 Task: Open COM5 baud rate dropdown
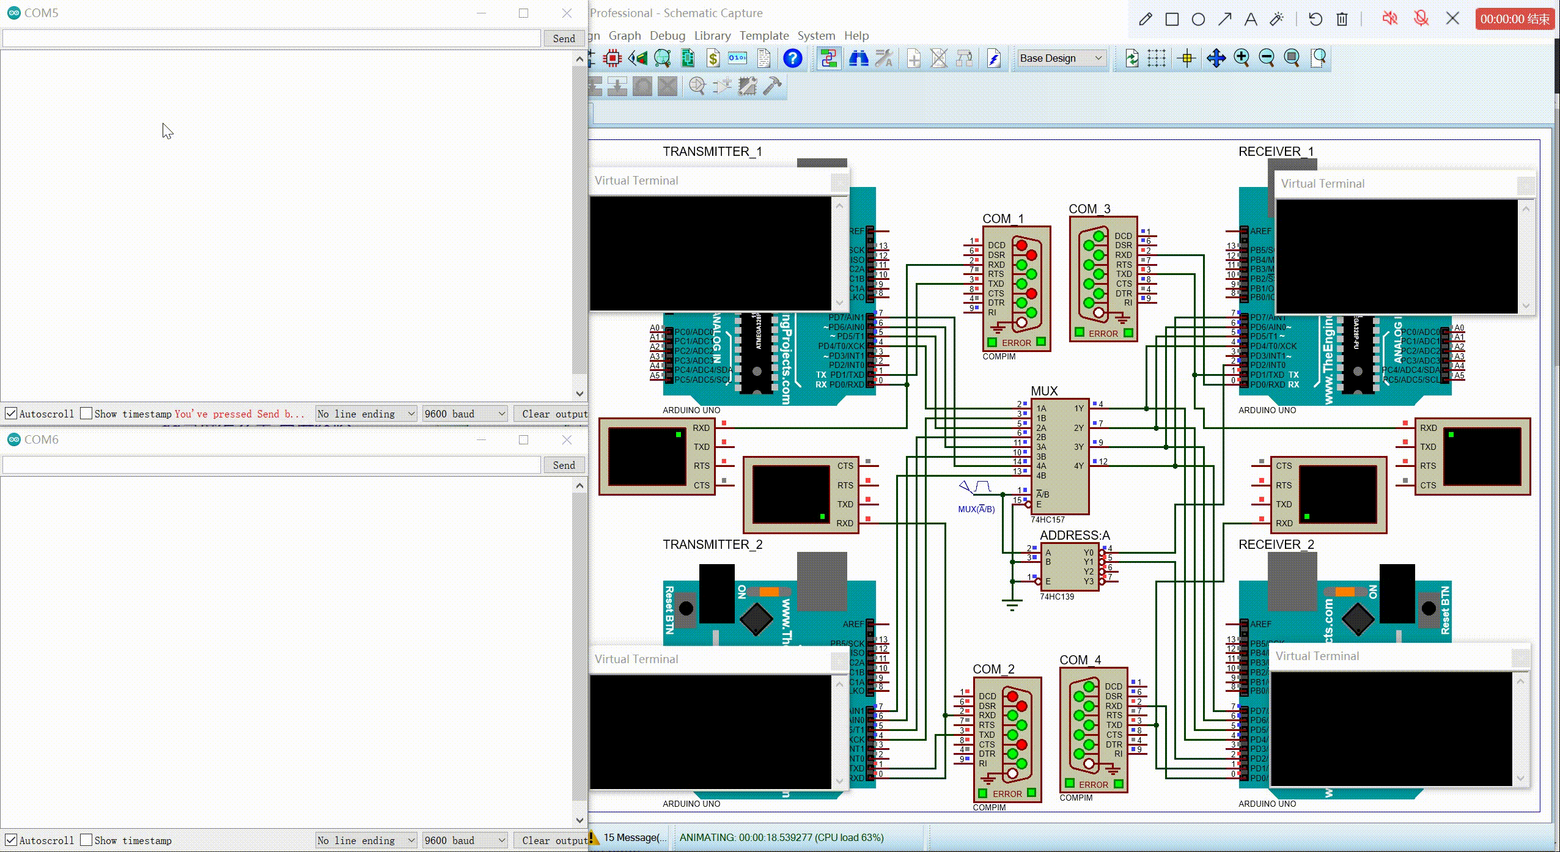pyautogui.click(x=465, y=414)
